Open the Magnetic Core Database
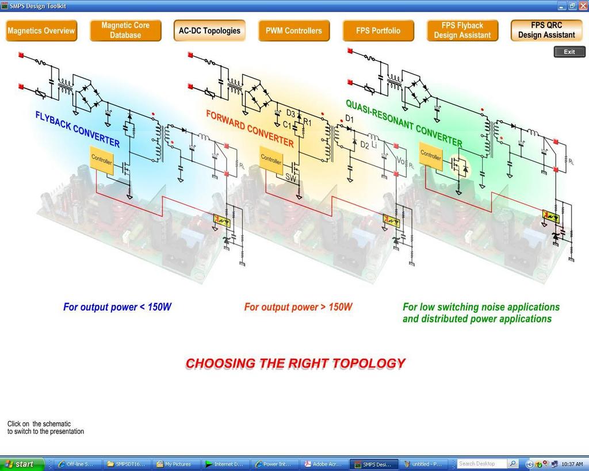This screenshot has width=589, height=471. (x=125, y=31)
